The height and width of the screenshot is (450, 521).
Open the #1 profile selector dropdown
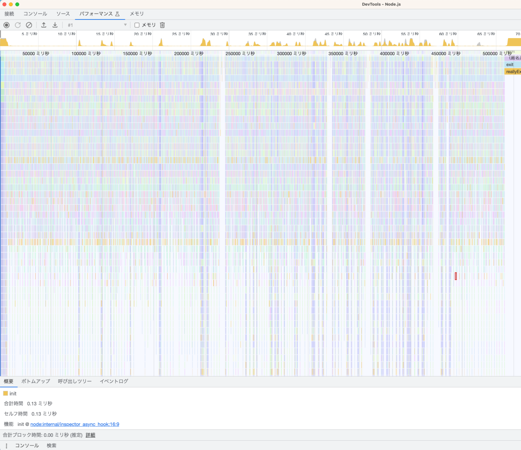(x=97, y=25)
